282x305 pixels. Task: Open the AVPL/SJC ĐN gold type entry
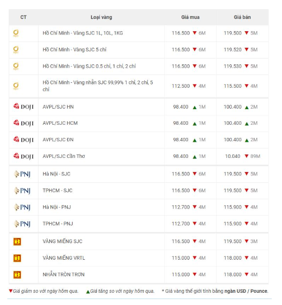[58, 140]
